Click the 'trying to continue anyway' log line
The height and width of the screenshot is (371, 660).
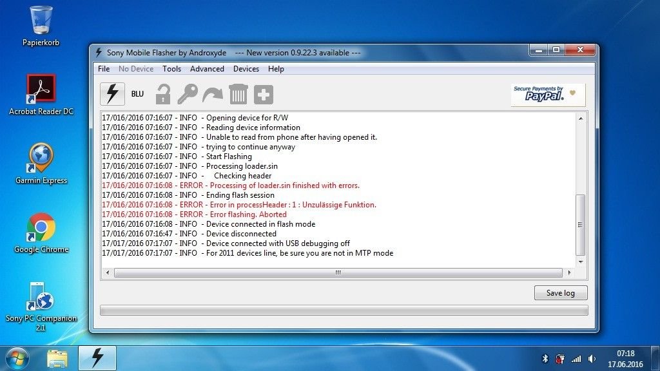(x=199, y=147)
